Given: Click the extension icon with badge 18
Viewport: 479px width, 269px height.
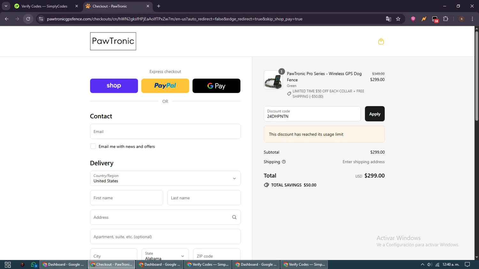Looking at the screenshot, I should [x=435, y=19].
